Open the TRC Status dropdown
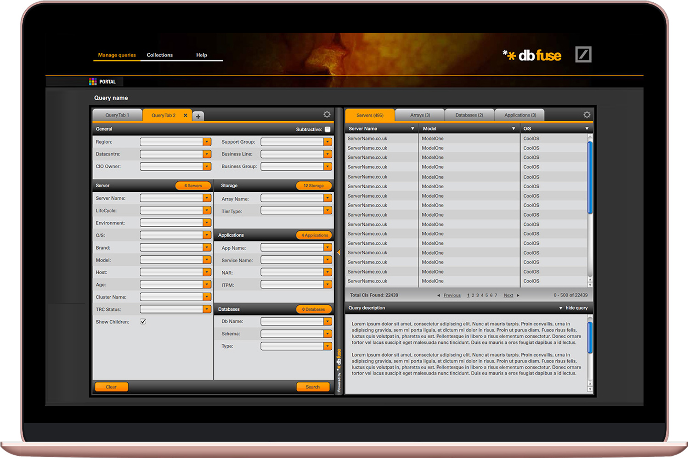Screen dimensions: 689x459 click(x=207, y=309)
